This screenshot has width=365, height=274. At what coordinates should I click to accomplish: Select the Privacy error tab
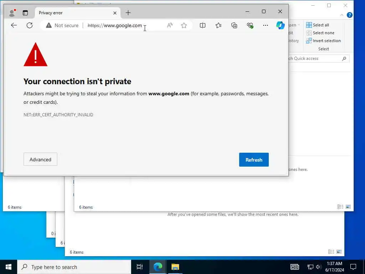(x=77, y=13)
